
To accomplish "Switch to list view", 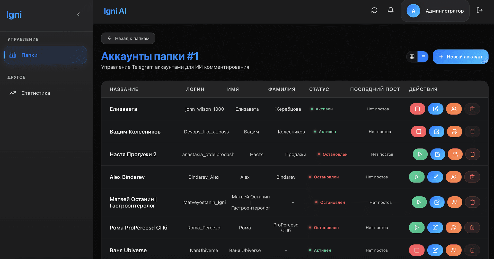I will (x=423, y=56).
